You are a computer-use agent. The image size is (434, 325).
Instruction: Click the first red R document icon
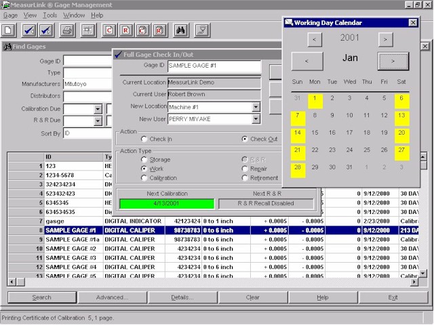click(x=125, y=30)
